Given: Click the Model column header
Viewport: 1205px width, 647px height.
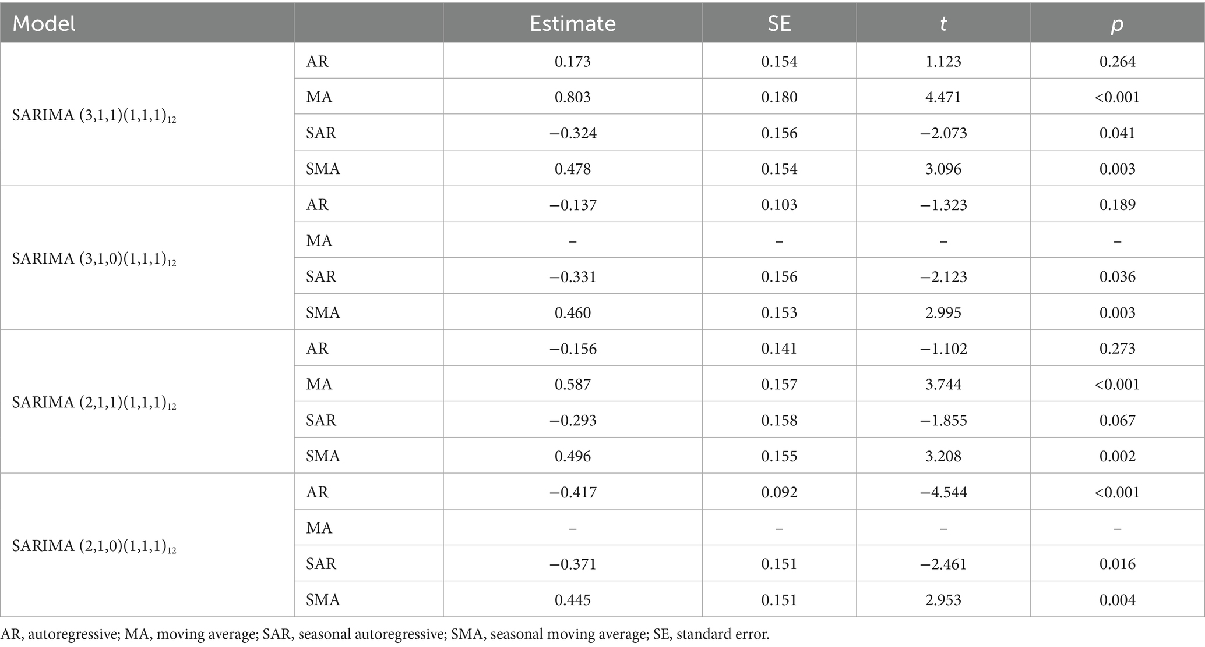Looking at the screenshot, I should [44, 23].
